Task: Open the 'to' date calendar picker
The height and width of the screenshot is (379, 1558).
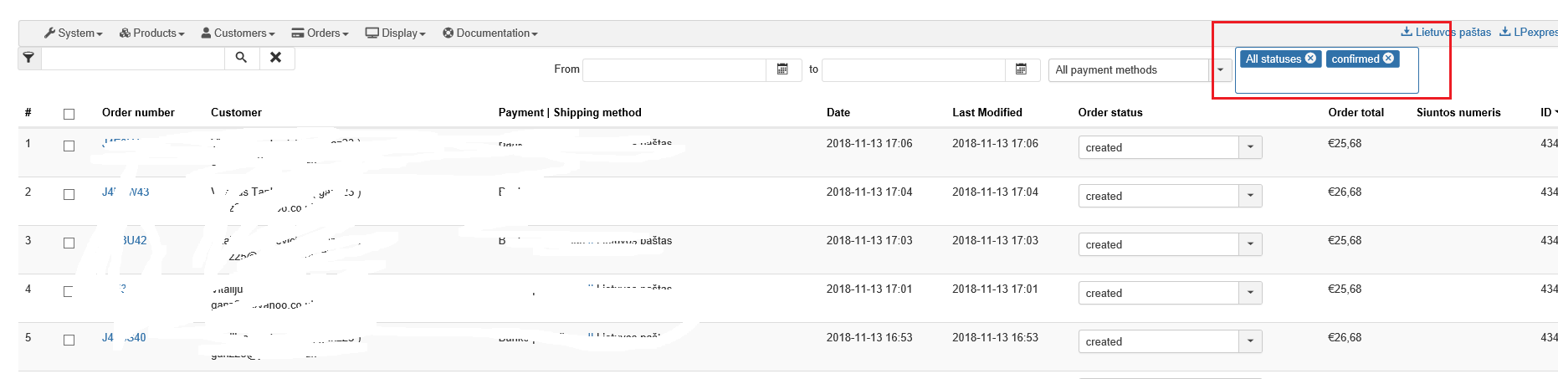Action: [x=1022, y=69]
